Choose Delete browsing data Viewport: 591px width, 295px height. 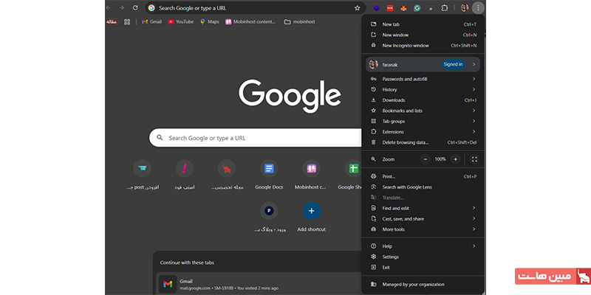(423, 142)
